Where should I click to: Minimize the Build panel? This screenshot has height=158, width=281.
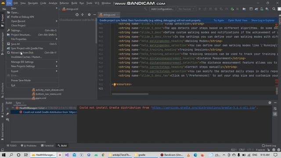(275, 103)
